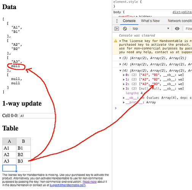Screen dimensions: 192x190
Task: Switch to the Console tab
Action: tap(129, 21)
